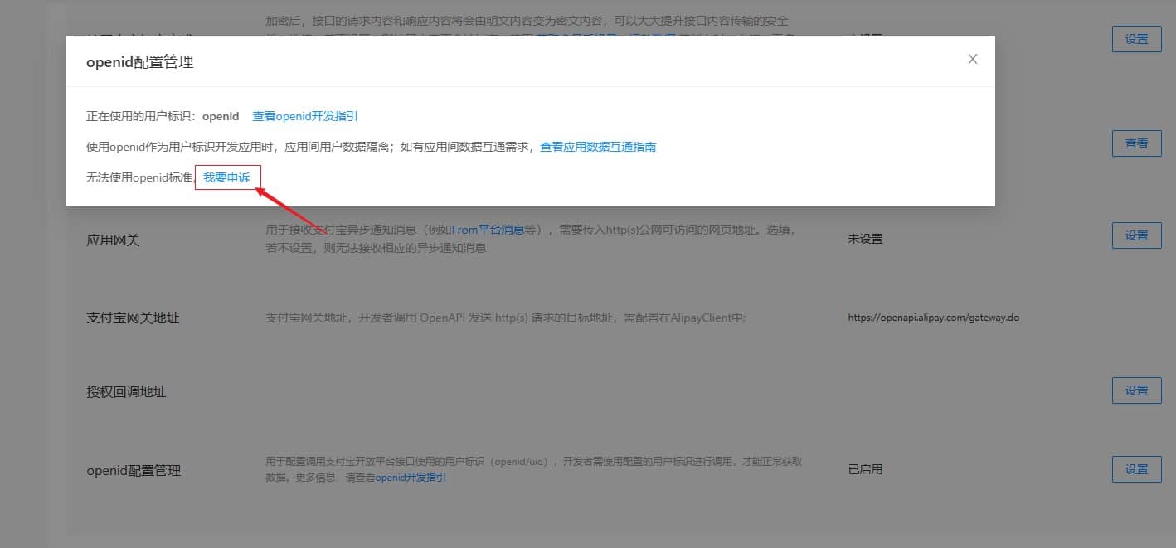Click the 未设置 status in 应用网关 row
The image size is (1176, 548).
click(865, 239)
